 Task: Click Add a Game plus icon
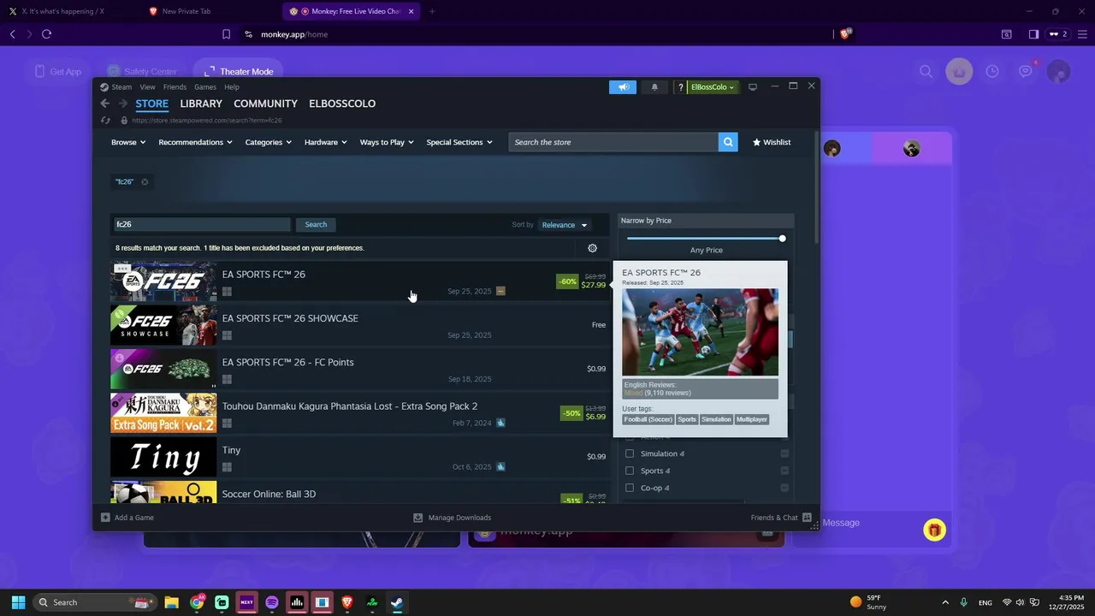tap(105, 518)
